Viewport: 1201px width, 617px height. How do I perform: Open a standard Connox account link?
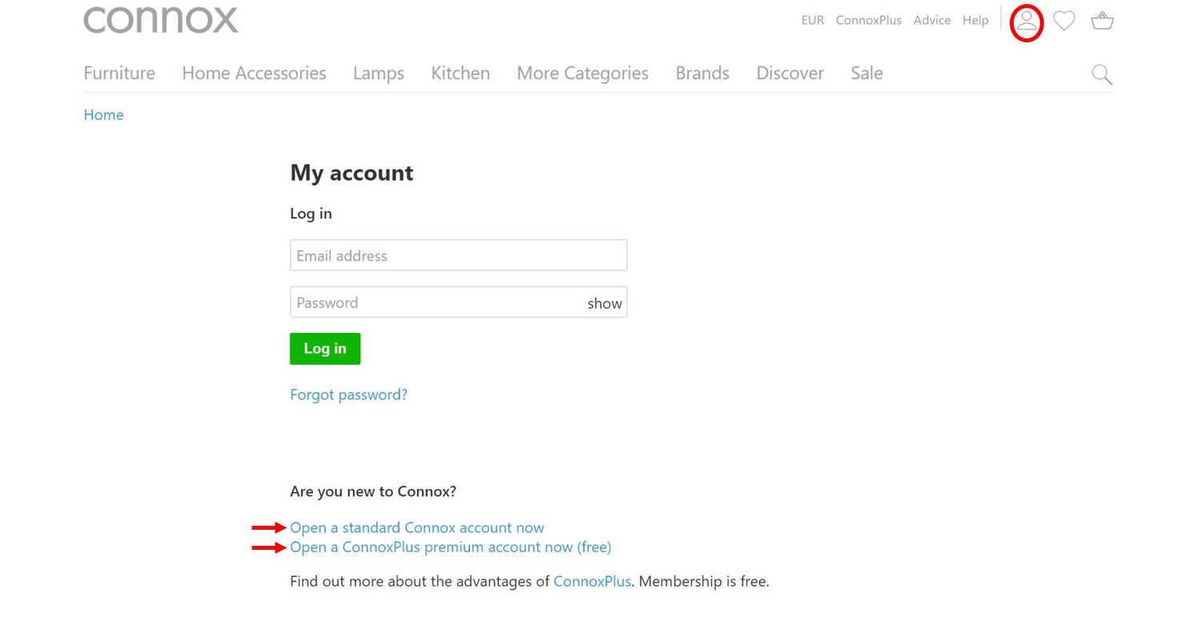coord(417,527)
